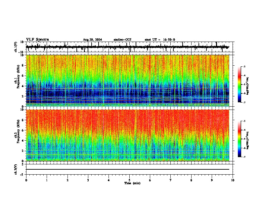Click the "8" kHz tick on ch.1 spectrogram axis

[23, 65]
